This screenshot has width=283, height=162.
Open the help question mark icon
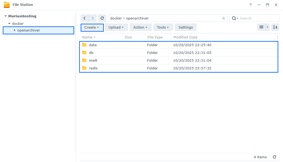(250, 5)
